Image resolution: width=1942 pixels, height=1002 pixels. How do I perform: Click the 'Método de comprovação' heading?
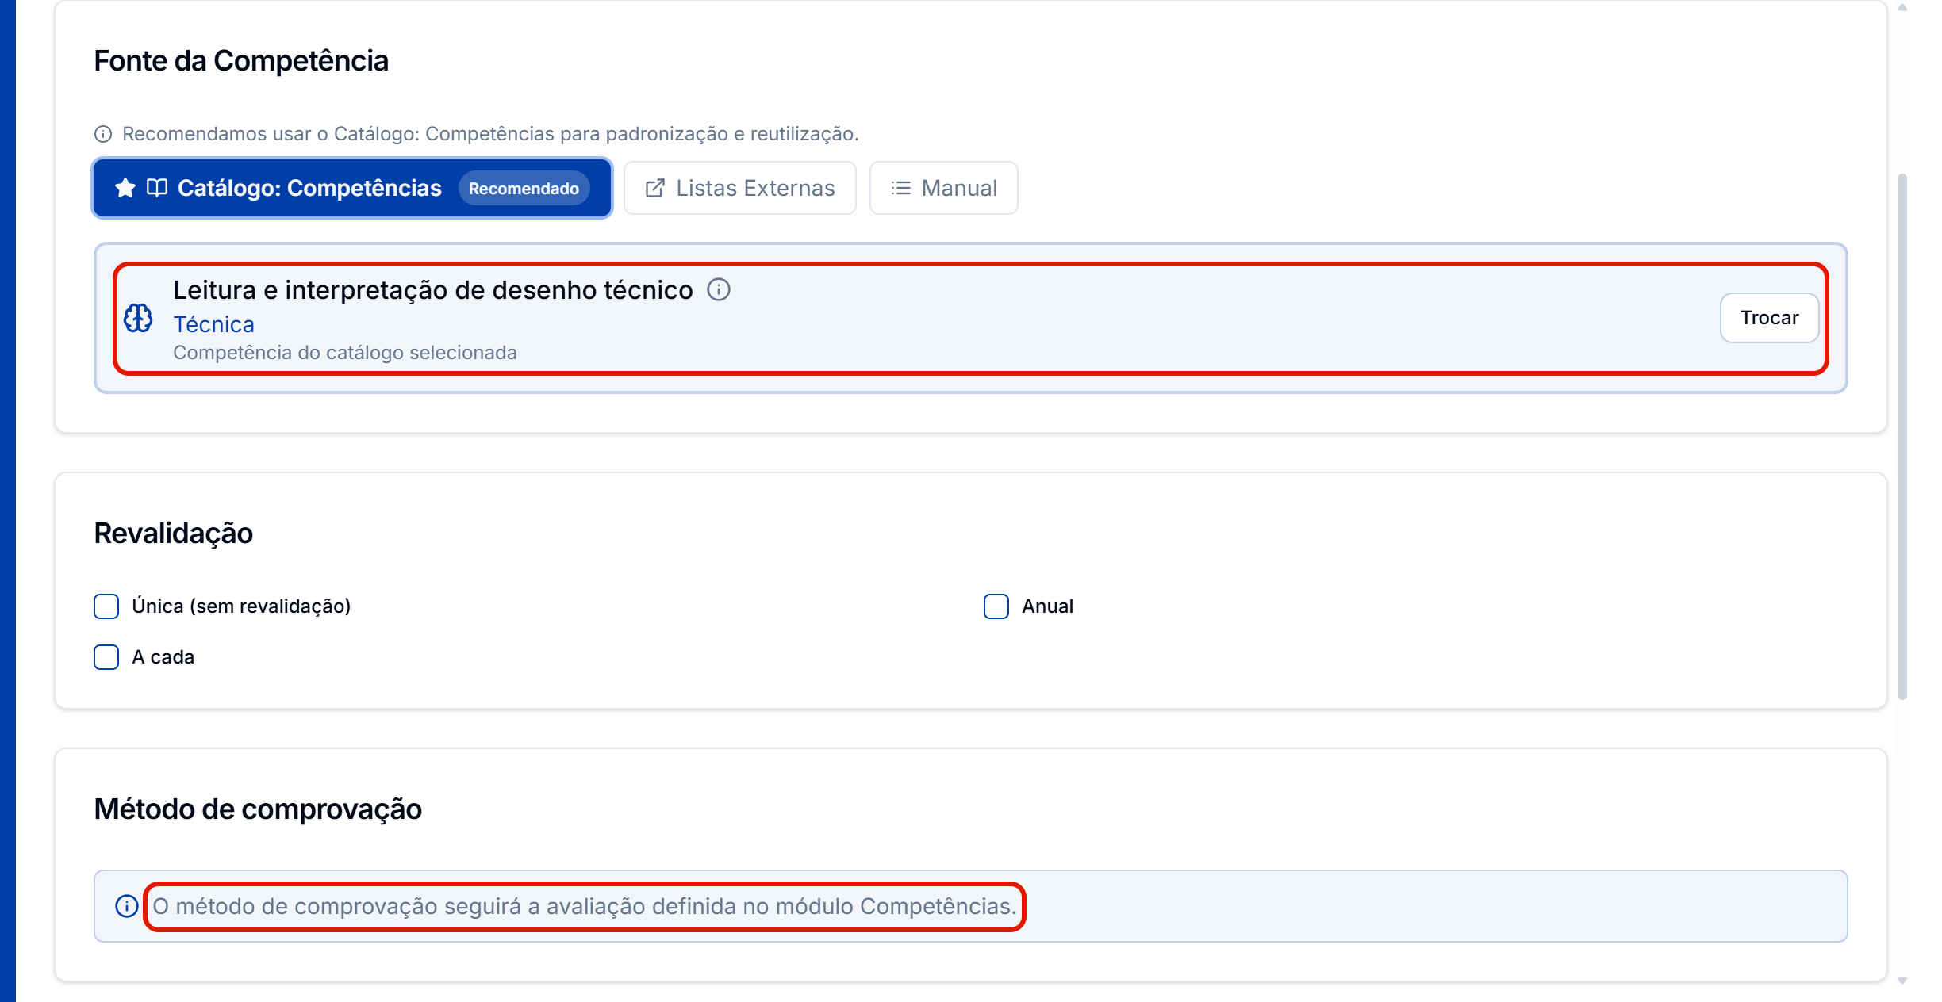click(258, 809)
